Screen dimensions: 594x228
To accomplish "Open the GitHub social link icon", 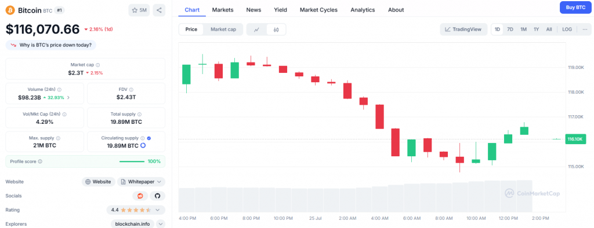I will (158, 196).
